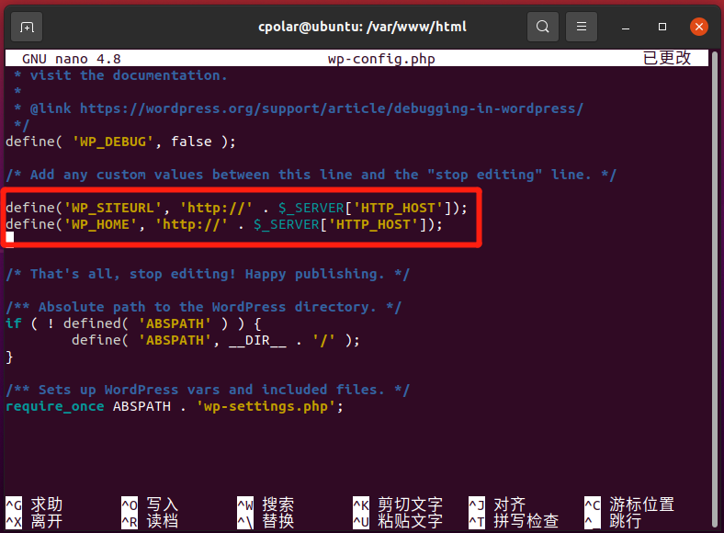Place cursor on the WP_SITEURL define line

236,208
